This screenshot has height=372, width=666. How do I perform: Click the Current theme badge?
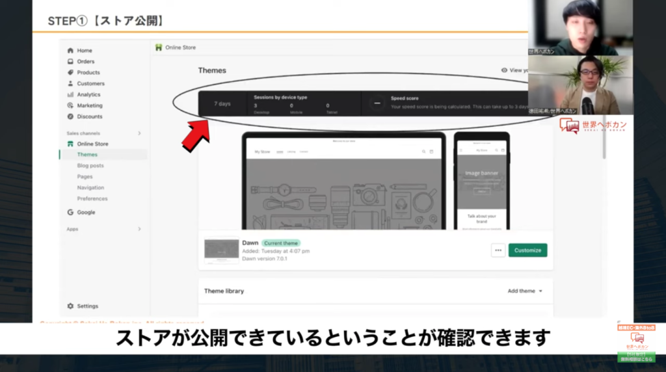[281, 243]
